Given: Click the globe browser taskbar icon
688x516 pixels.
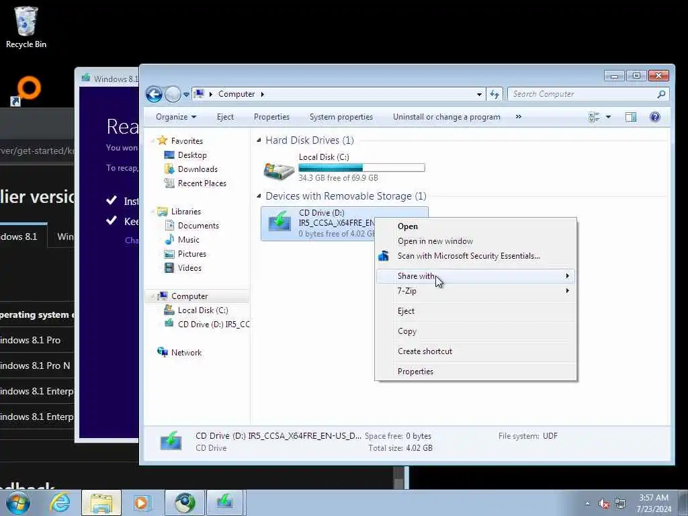Looking at the screenshot, I should coord(184,503).
